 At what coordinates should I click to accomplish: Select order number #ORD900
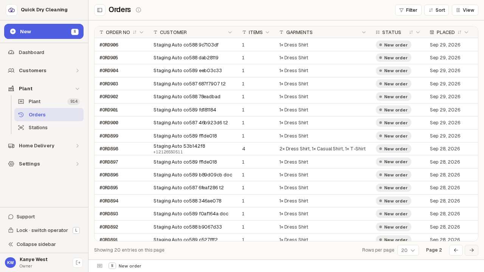[109, 122]
